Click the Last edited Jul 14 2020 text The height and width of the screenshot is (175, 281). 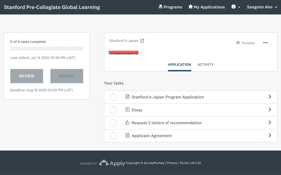coord(43,58)
